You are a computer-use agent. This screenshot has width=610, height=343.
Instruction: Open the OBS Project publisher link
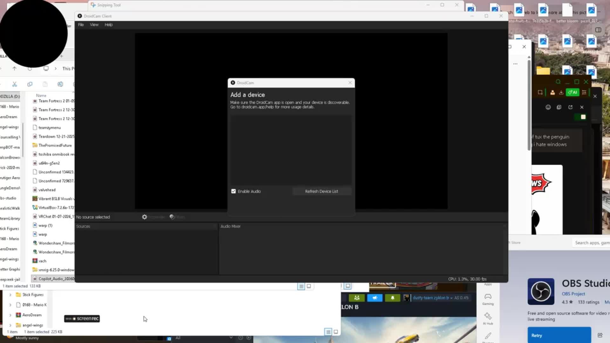click(573, 294)
